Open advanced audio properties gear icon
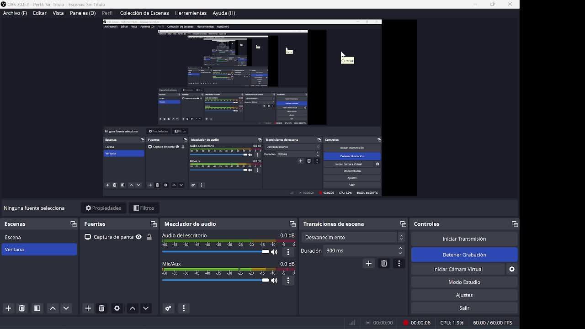 (x=168, y=308)
